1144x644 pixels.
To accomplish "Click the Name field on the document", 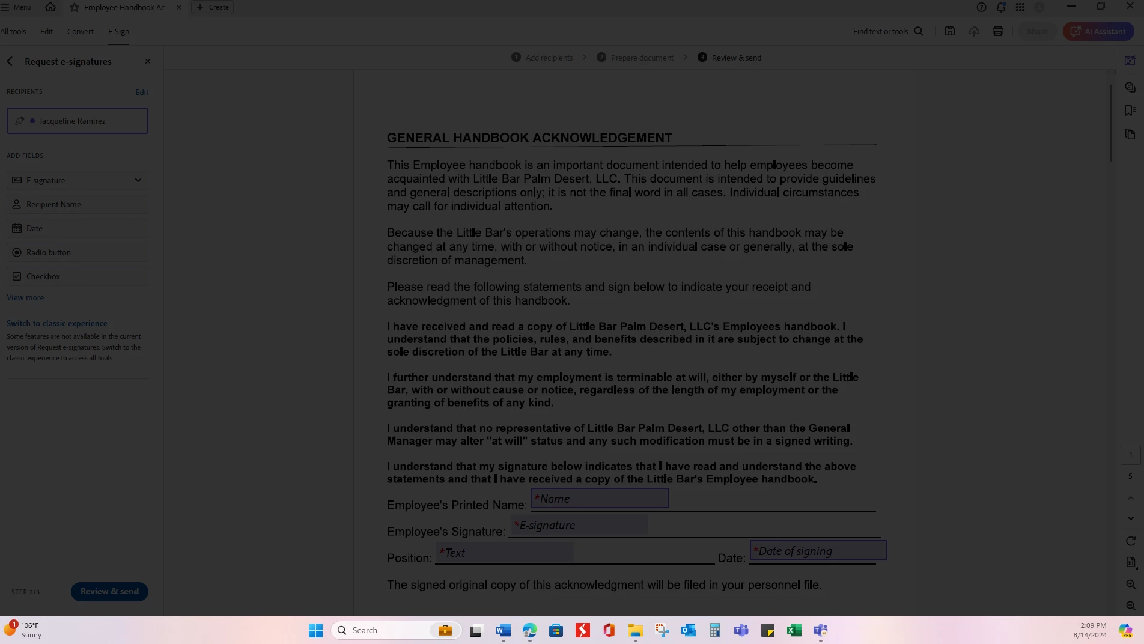I will 600,498.
